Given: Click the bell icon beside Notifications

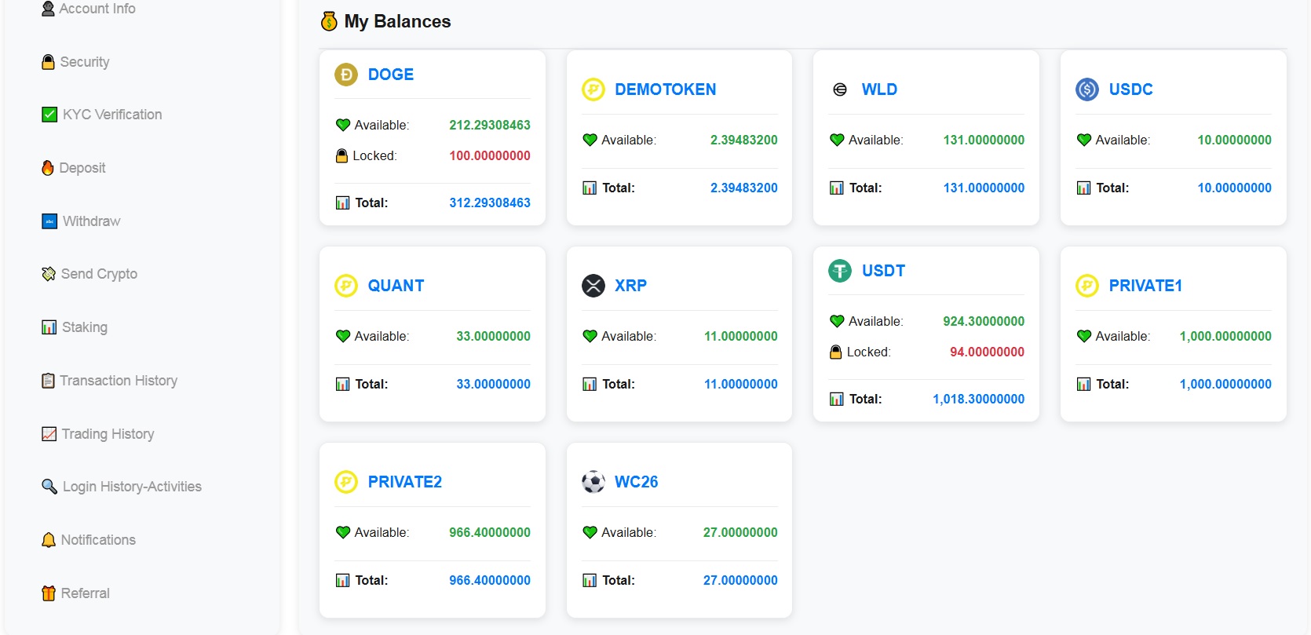Looking at the screenshot, I should (x=49, y=540).
